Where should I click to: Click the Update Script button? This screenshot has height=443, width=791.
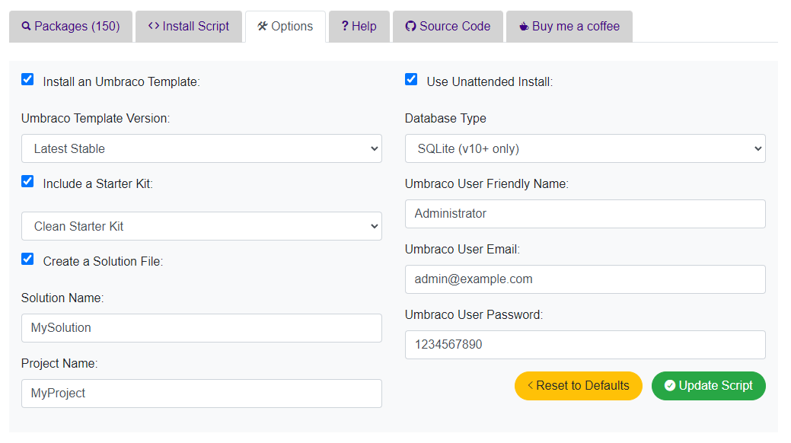click(x=709, y=386)
